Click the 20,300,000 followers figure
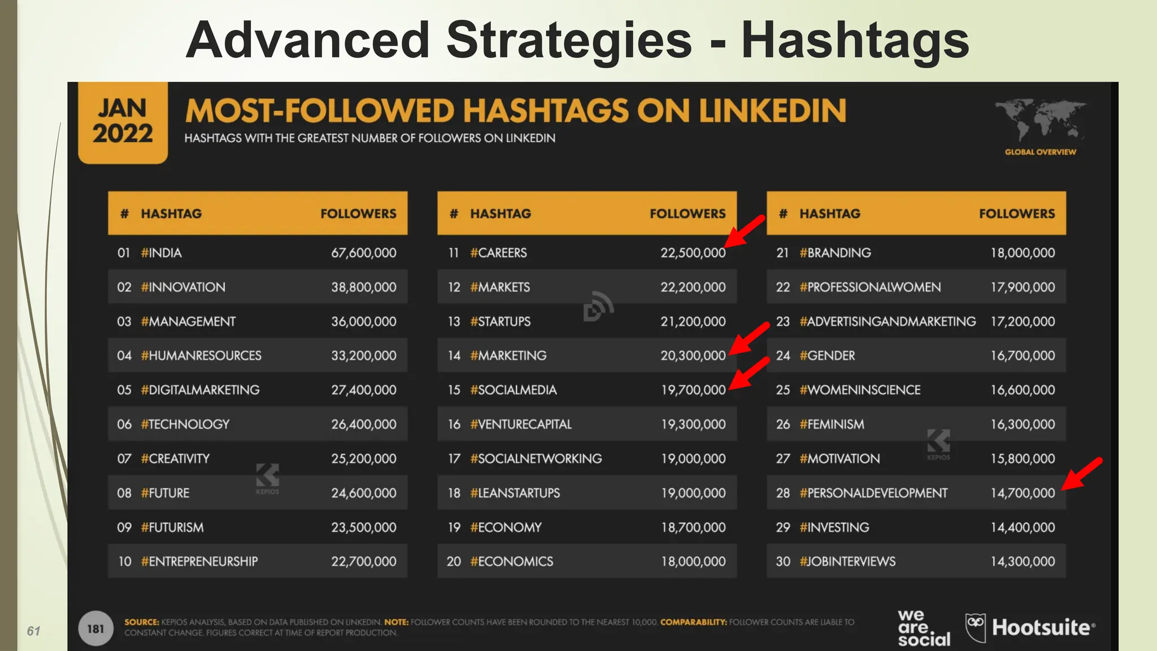Image resolution: width=1157 pixels, height=651 pixels. 693,355
